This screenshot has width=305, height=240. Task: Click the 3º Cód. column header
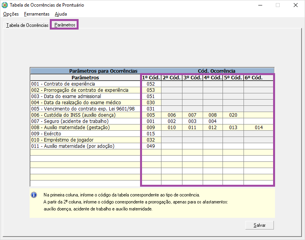point(193,78)
